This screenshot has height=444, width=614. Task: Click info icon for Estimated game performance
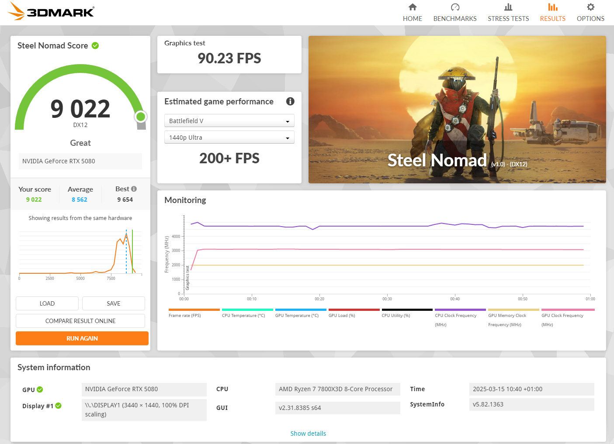[x=290, y=101]
